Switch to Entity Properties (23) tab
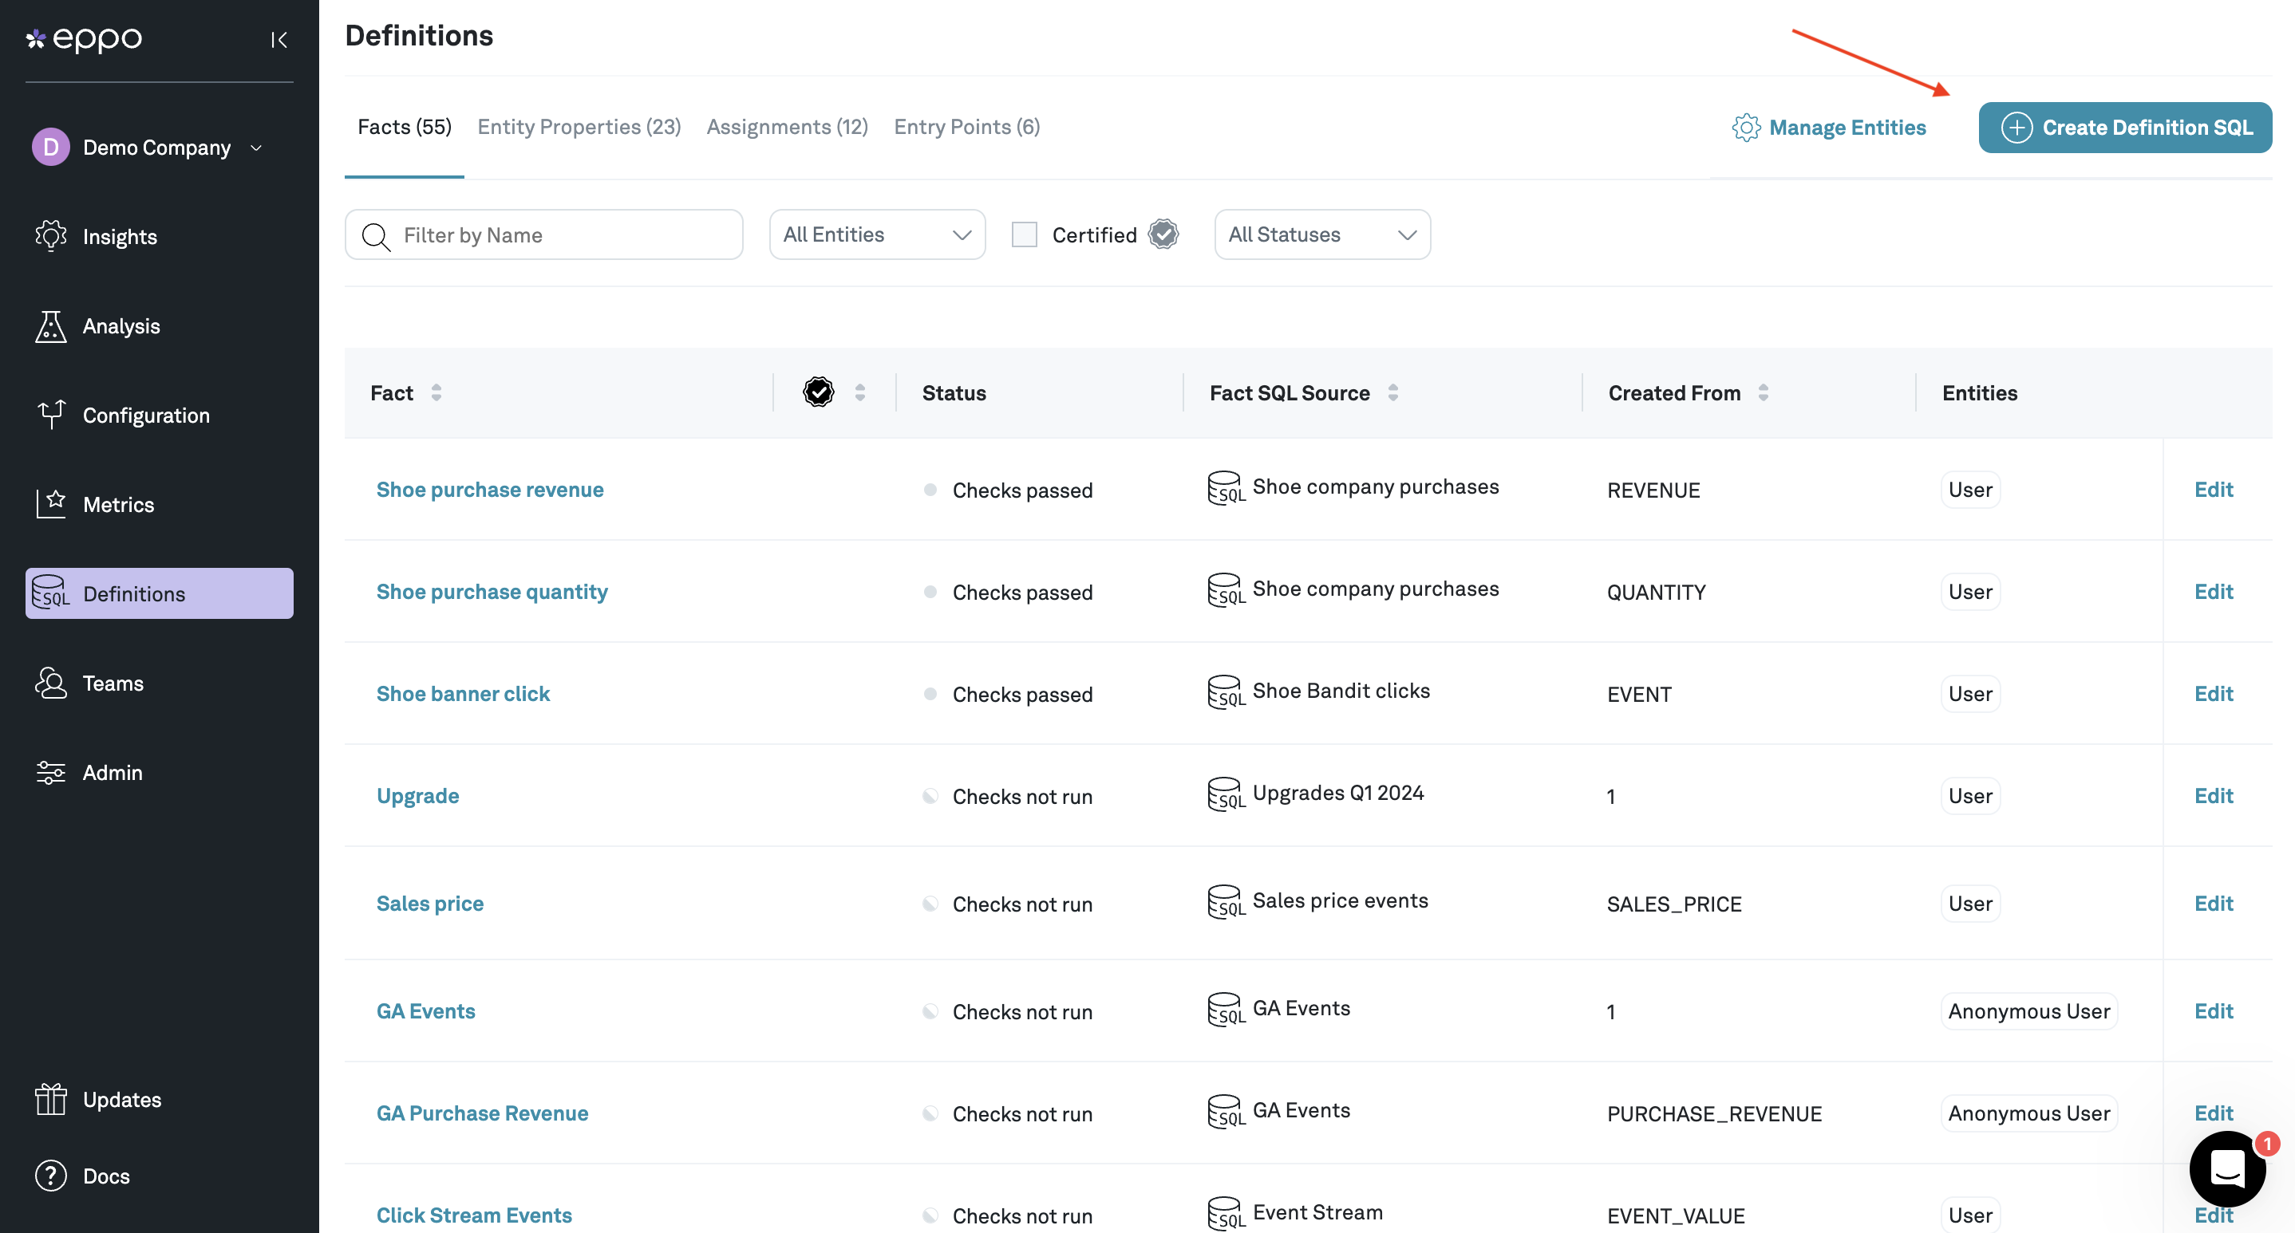This screenshot has width=2295, height=1233. coord(579,127)
